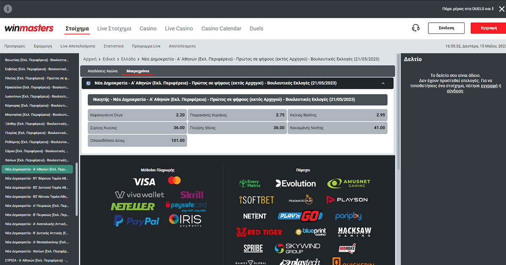Click the red Εγγραφή register button
Viewport: 506px width, 265px height.
tap(488, 28)
